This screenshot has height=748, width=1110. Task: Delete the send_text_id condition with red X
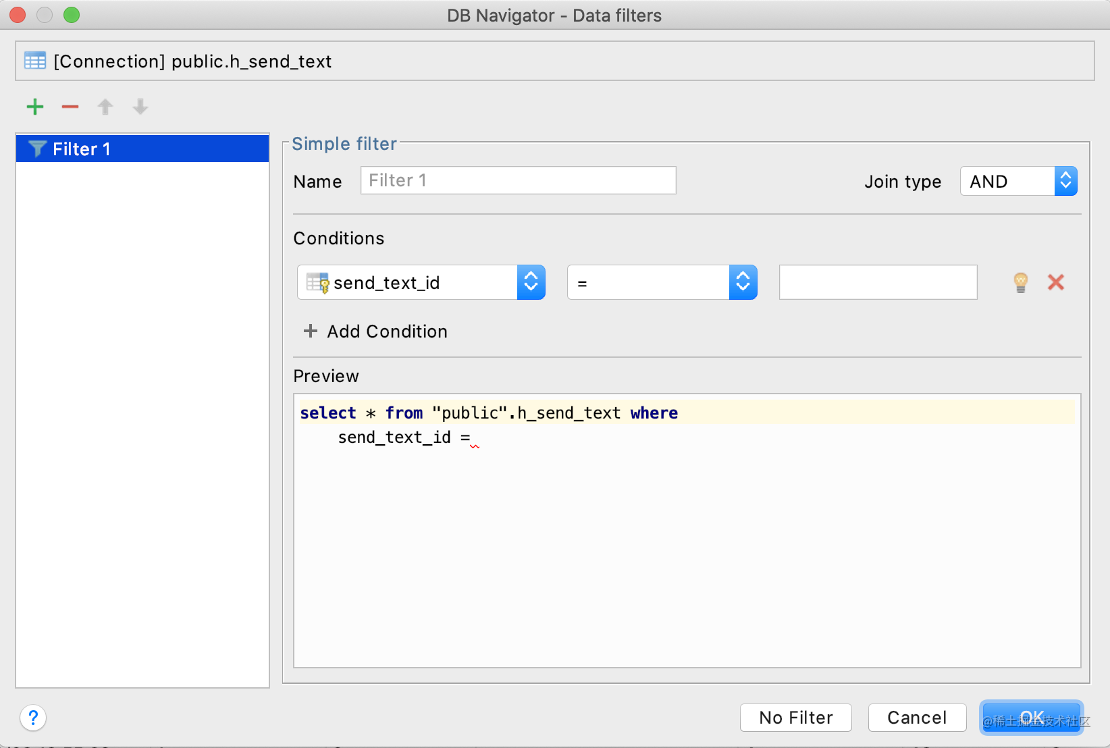pos(1056,282)
